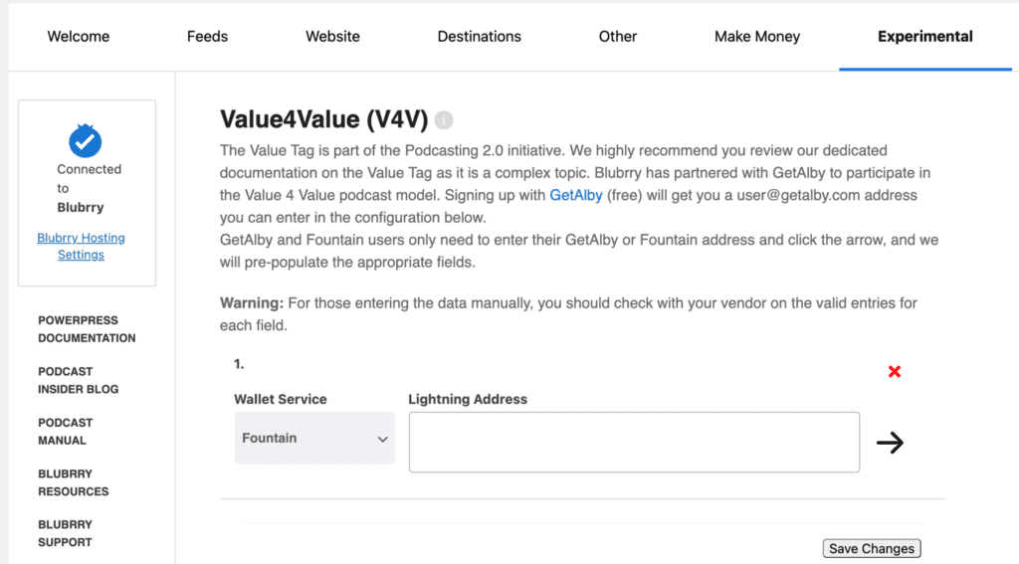The height and width of the screenshot is (564, 1019).
Task: Open the GetAlby link in description
Action: (576, 196)
